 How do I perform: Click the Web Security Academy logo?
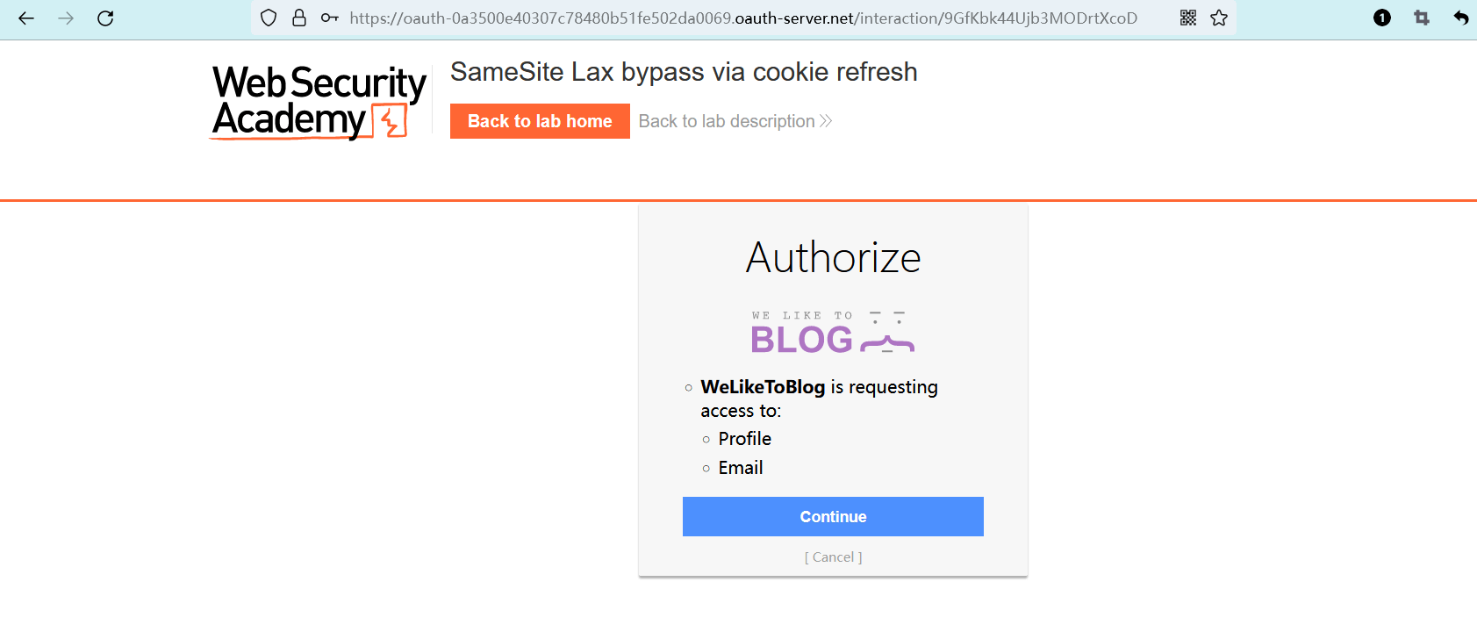319,102
